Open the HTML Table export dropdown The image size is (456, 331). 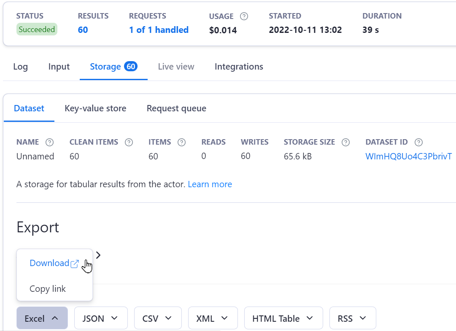pos(283,318)
